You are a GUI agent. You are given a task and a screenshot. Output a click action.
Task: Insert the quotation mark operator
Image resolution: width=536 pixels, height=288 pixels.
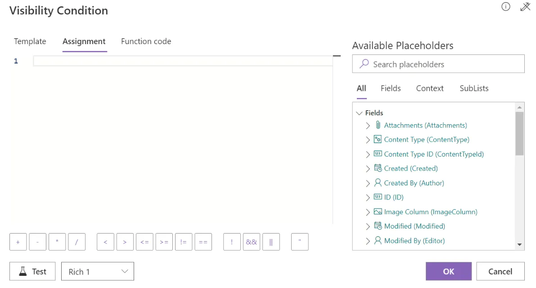300,242
